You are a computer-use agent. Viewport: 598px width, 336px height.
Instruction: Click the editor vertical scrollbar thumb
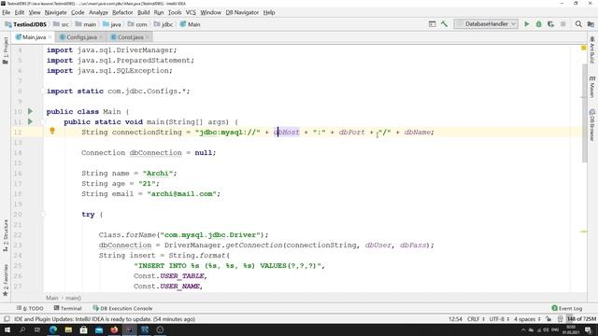tap(585, 113)
